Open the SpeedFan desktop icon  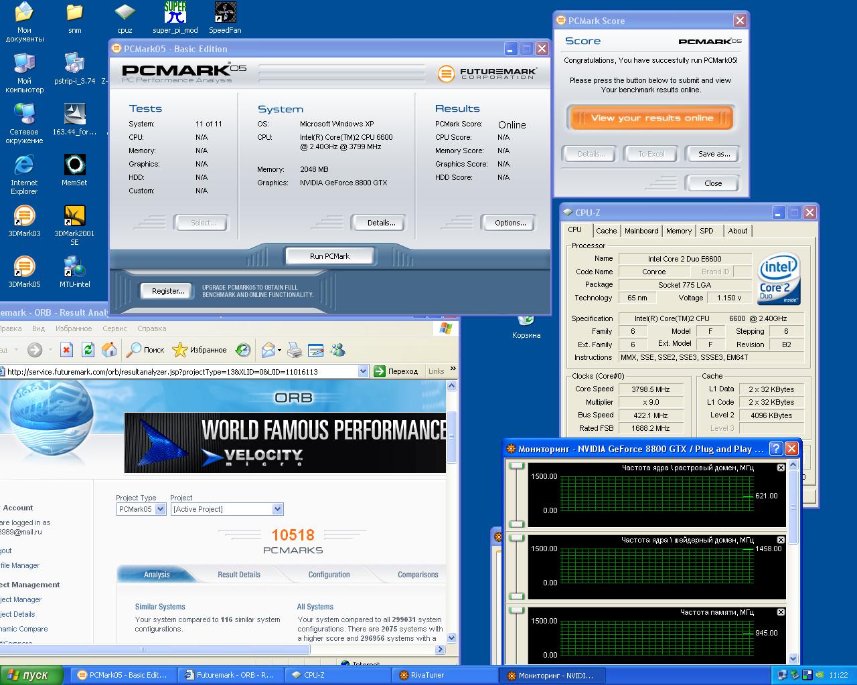(x=225, y=18)
